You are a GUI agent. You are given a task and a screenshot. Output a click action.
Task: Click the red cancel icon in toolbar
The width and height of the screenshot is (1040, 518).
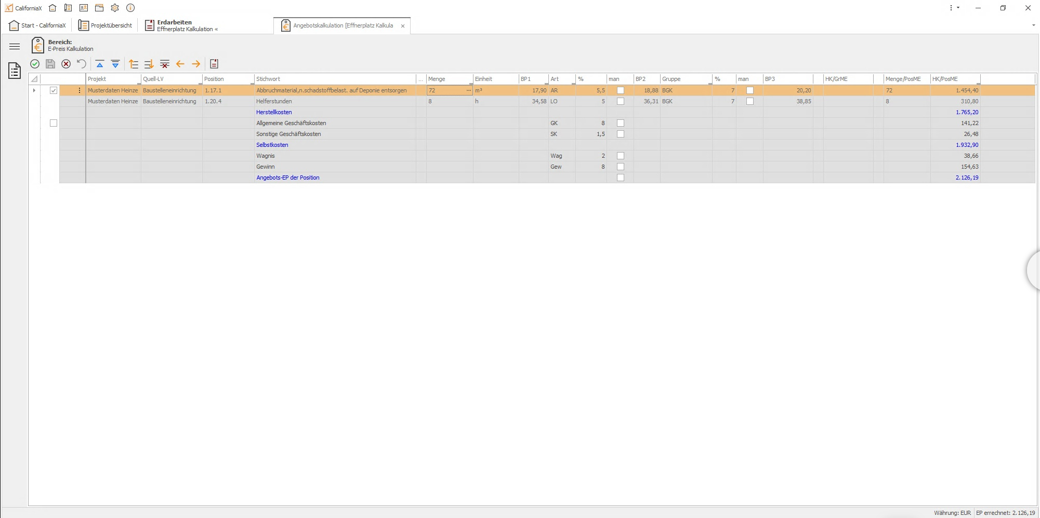65,64
